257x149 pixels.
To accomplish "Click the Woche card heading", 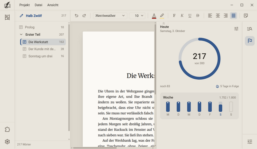I will click(168, 97).
